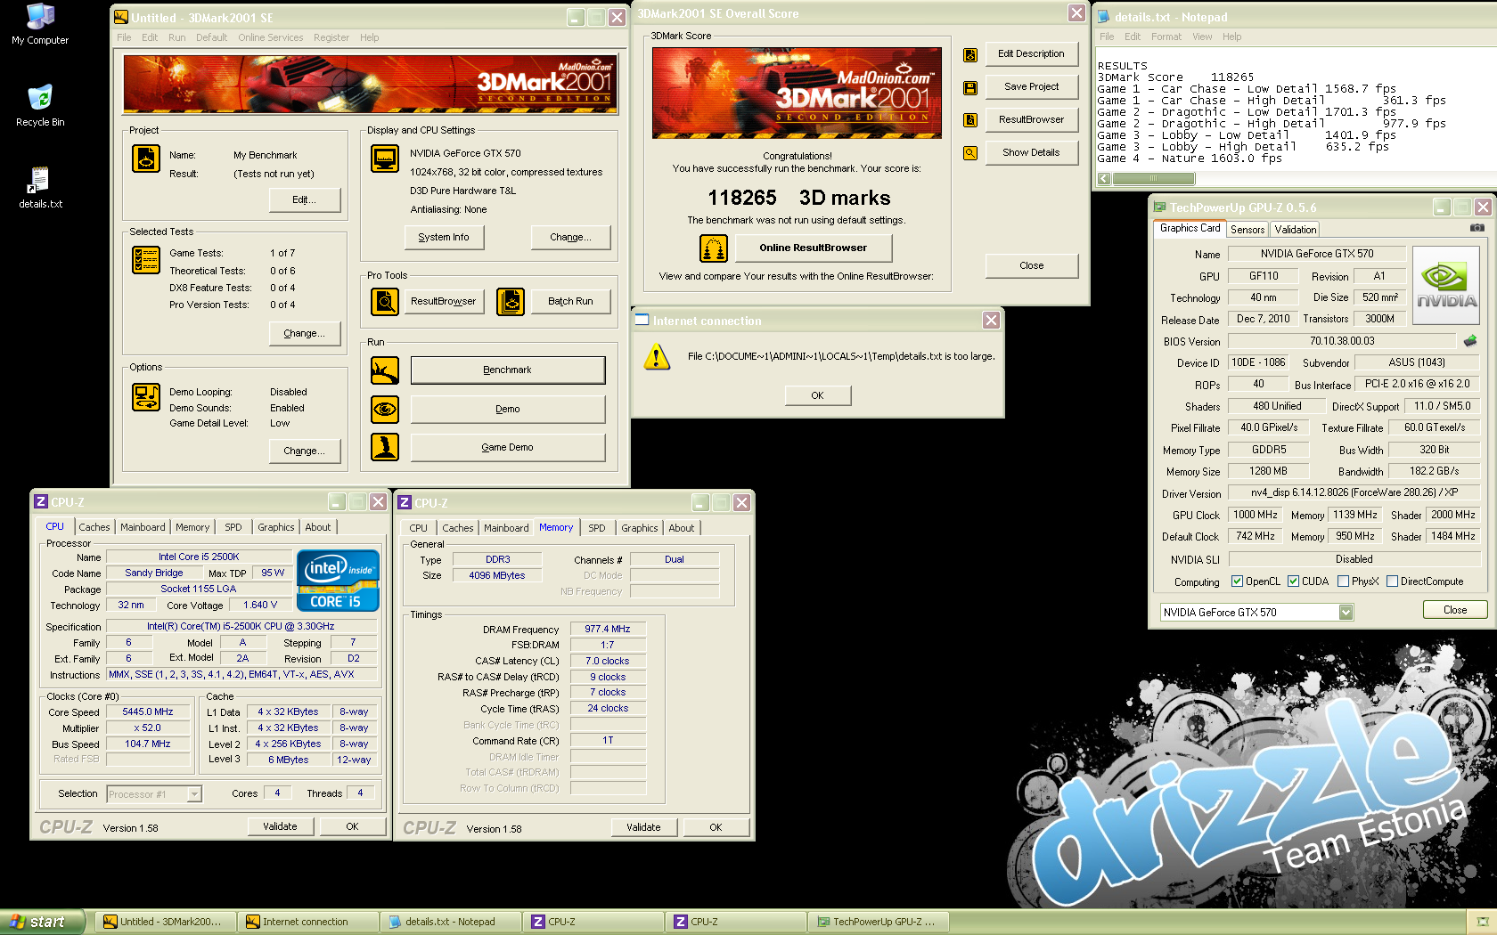Open the Graphics tab in the left CPU-Z window
Viewport: 1497px width, 935px height.
point(275,527)
